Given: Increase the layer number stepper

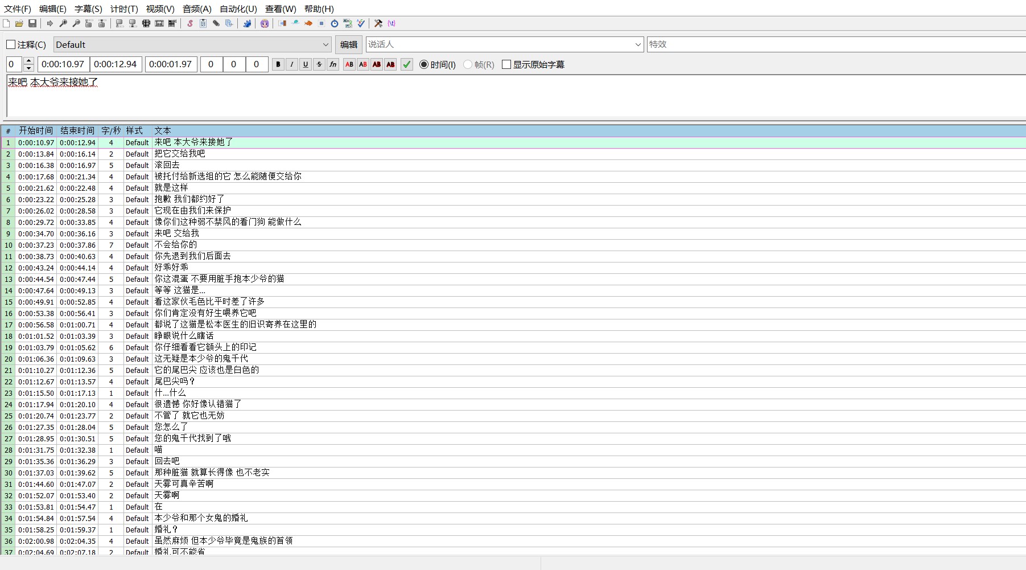Looking at the screenshot, I should pos(29,61).
